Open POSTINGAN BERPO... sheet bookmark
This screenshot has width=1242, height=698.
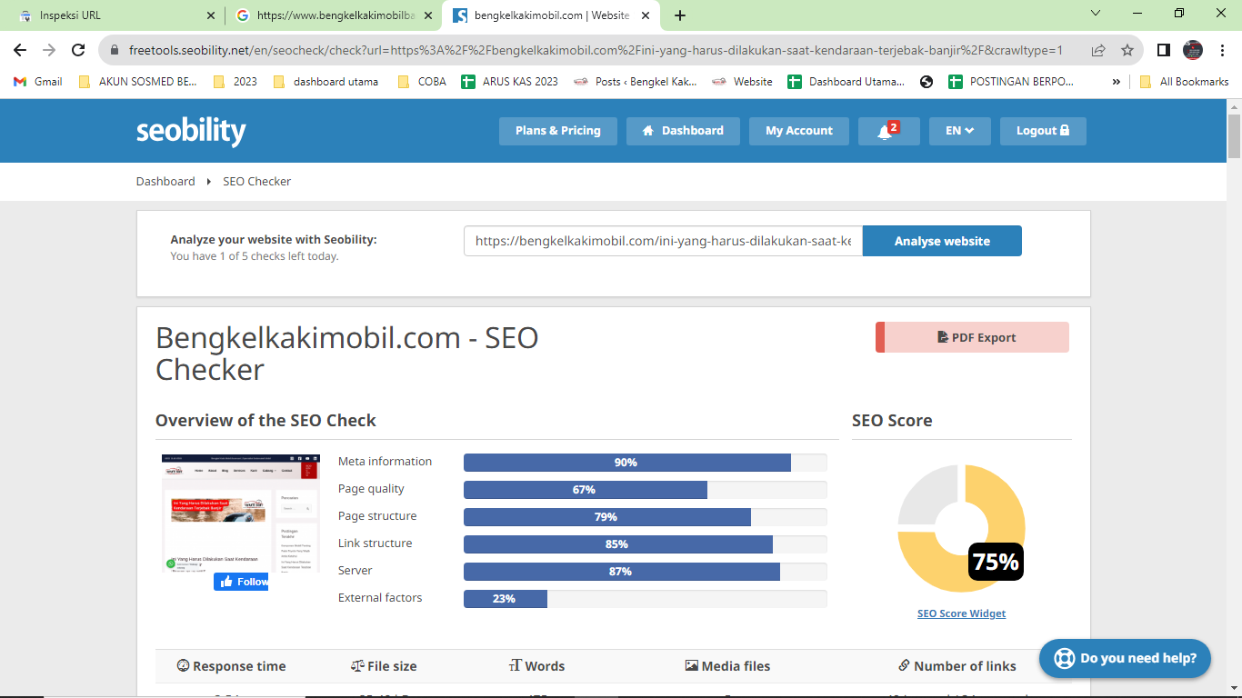1011,81
